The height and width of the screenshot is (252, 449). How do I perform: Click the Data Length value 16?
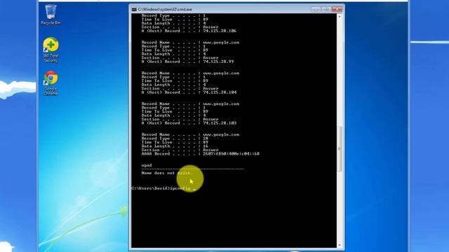[x=206, y=146]
